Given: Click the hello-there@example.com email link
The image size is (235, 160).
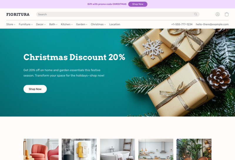Looking at the screenshot, I should click(212, 24).
